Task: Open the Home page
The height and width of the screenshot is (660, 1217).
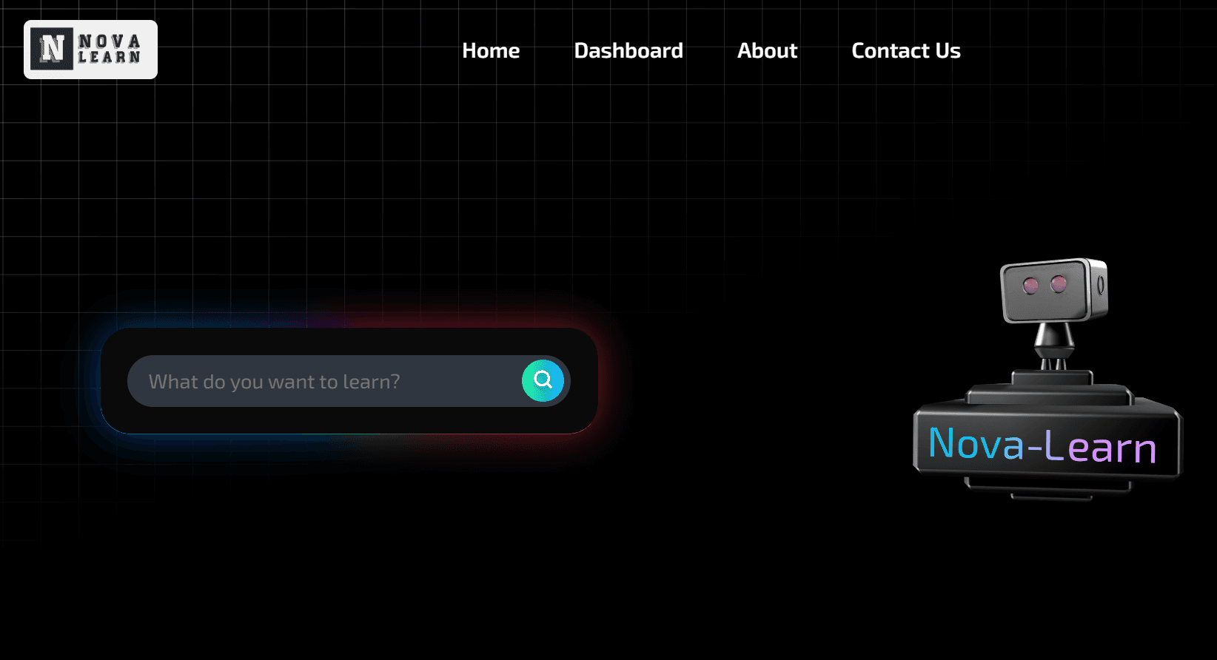Action: 491,50
